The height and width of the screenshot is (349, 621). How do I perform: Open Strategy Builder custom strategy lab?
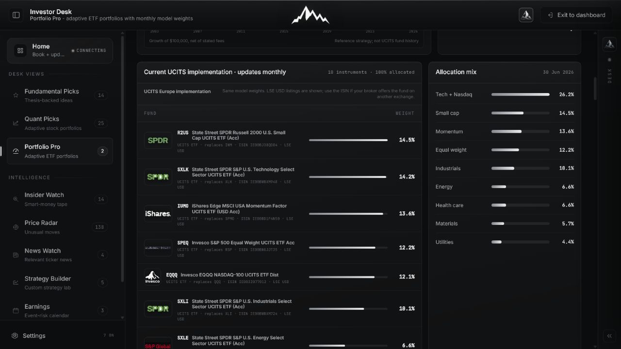(x=60, y=283)
